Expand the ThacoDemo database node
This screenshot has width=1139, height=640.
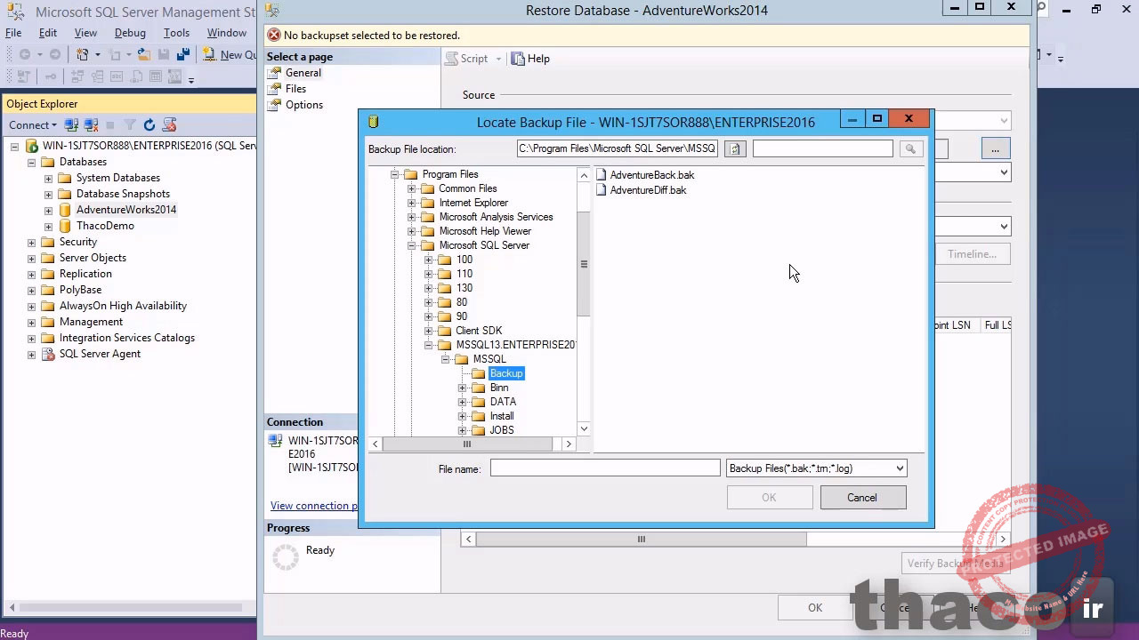(48, 225)
